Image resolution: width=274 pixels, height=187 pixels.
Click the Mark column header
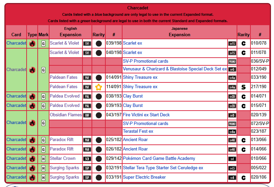pyautogui.click(x=43, y=35)
